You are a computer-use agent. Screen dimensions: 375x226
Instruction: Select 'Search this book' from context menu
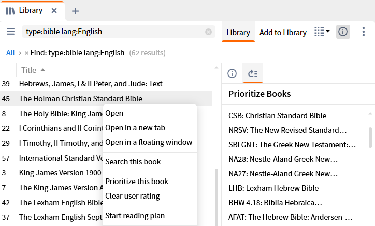[x=133, y=162]
